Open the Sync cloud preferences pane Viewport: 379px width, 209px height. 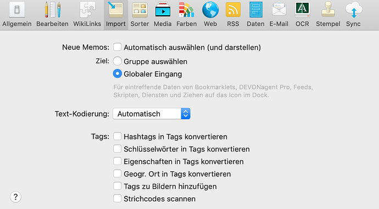353,14
